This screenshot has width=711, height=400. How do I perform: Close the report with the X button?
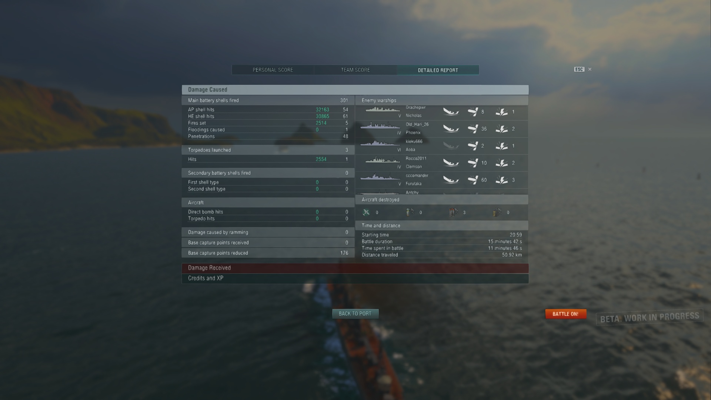point(590,69)
